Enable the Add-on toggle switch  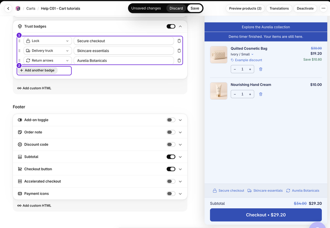coord(171,120)
